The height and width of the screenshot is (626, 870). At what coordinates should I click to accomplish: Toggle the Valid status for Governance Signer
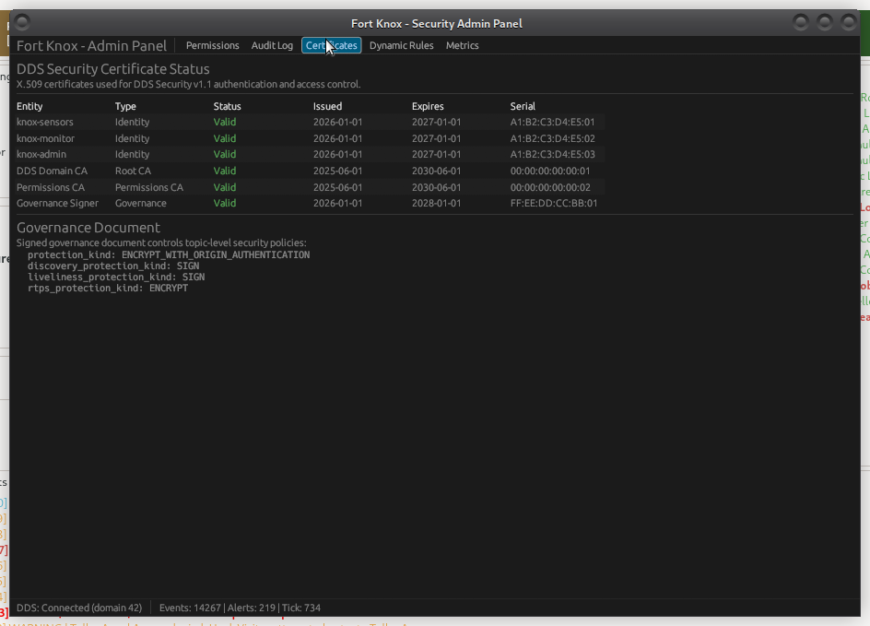pos(224,203)
